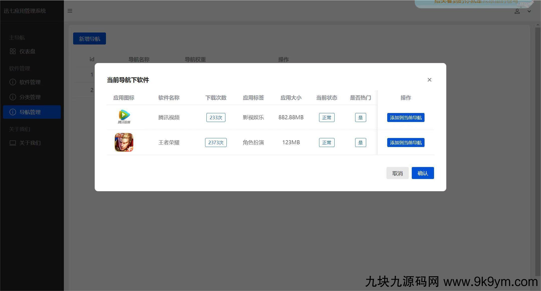Image resolution: width=541 pixels, height=291 pixels.
Task: Add 王者荣耀 to current navigation
Action: coord(405,142)
